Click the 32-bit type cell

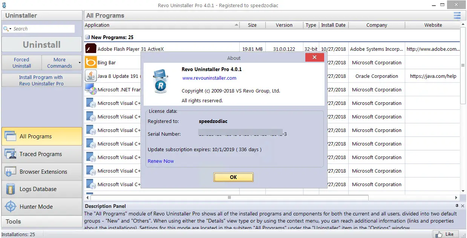pos(311,49)
